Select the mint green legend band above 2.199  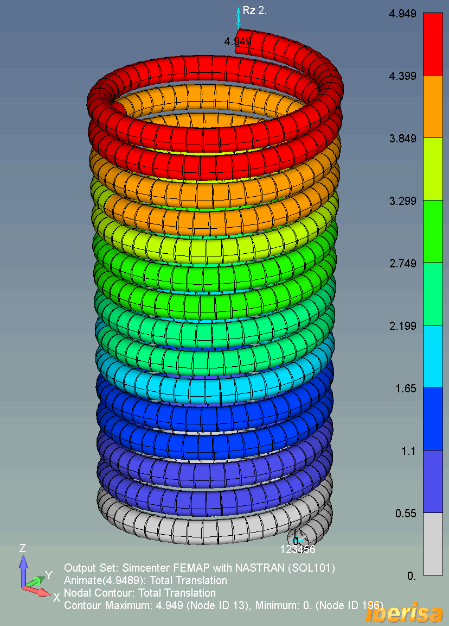(433, 294)
